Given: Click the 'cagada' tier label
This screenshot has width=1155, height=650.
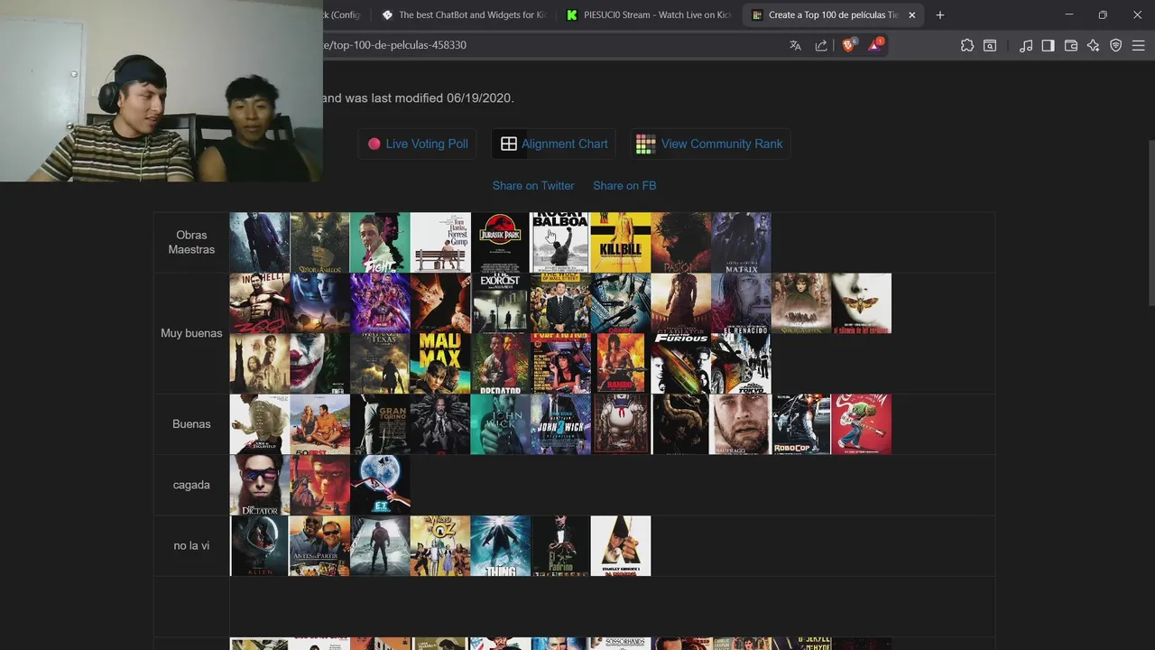Looking at the screenshot, I should 191,485.
